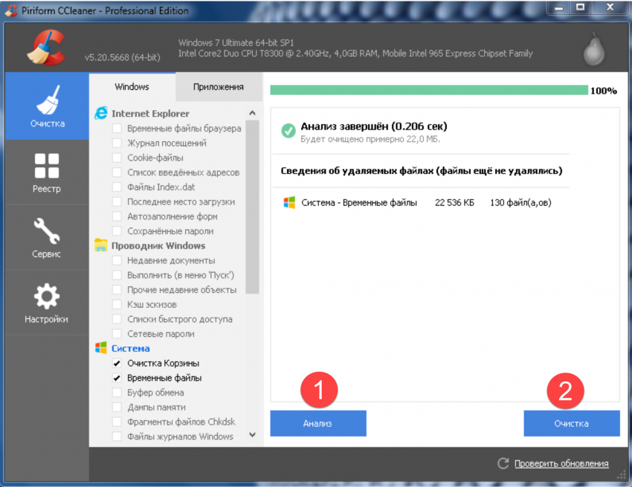Uncheck Временные файлы under Система

pyautogui.click(x=117, y=378)
